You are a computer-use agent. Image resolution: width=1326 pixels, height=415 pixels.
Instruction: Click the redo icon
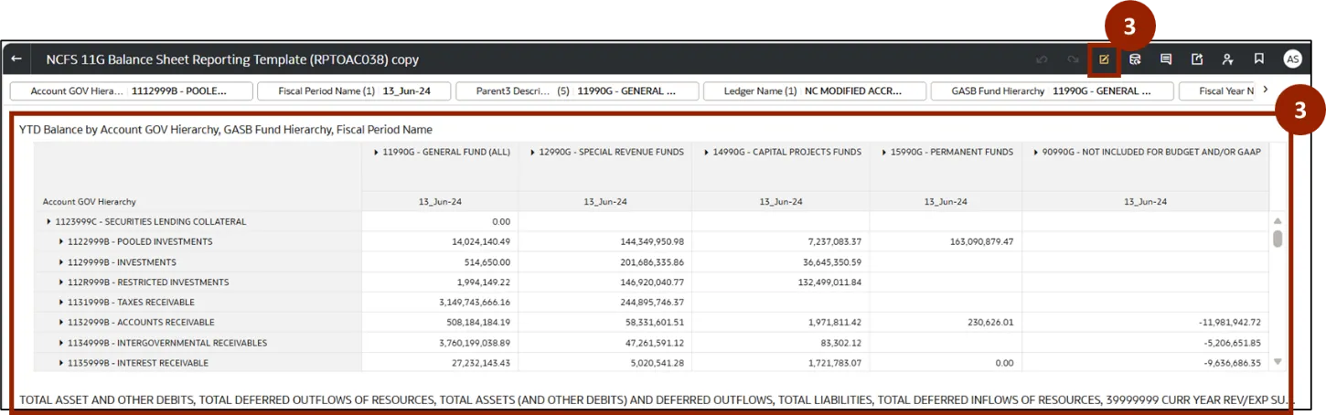coord(1073,59)
